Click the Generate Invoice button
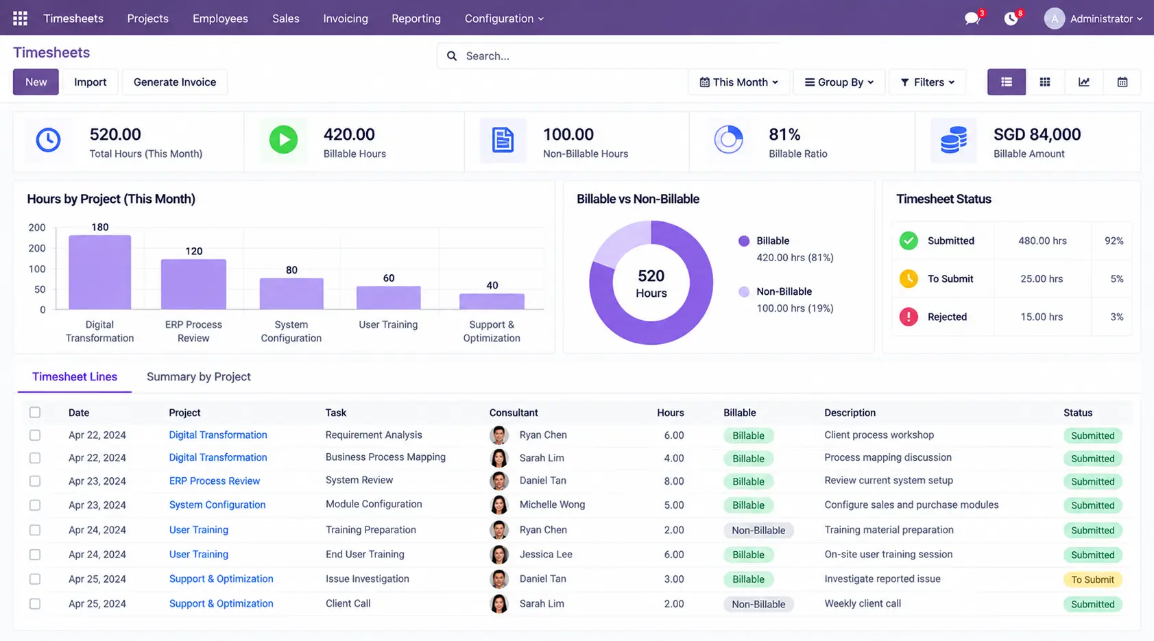 coord(175,82)
